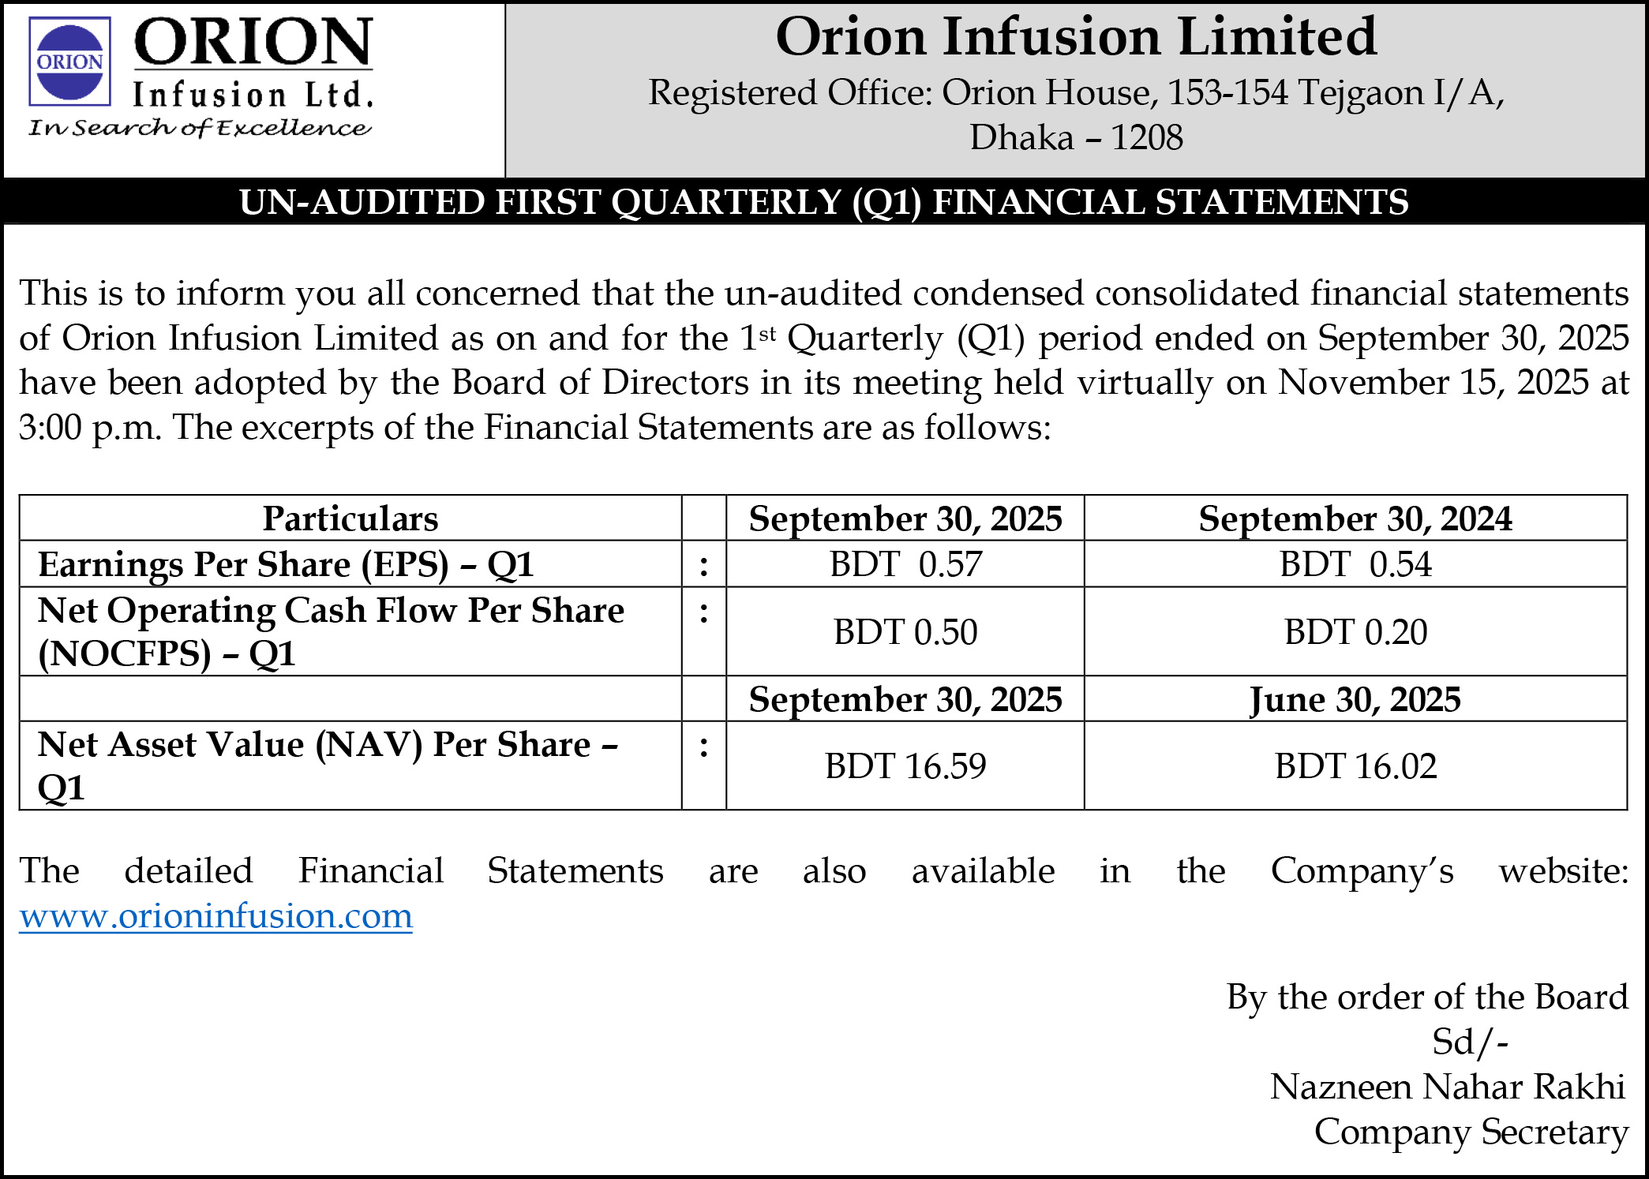Select the Net Asset Value (NAV) row label

pyautogui.click(x=328, y=765)
